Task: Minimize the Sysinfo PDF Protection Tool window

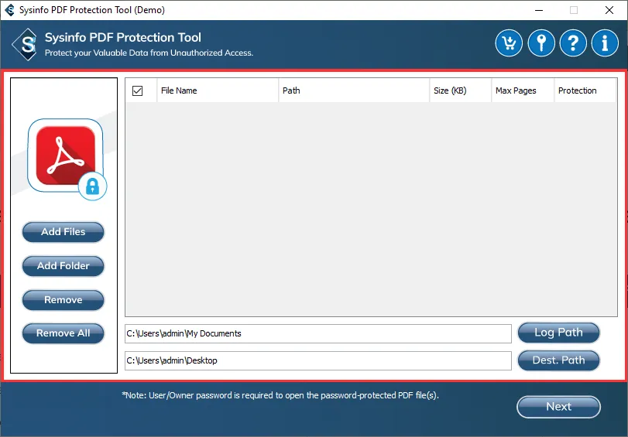Action: [x=539, y=10]
